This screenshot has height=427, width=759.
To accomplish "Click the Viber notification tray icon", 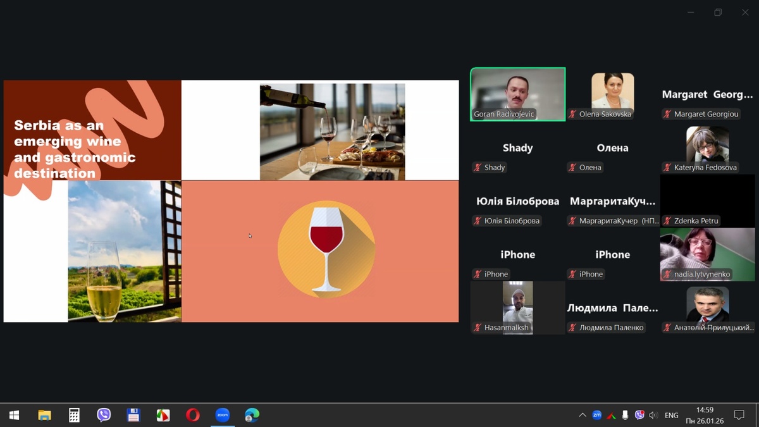I will 639,415.
